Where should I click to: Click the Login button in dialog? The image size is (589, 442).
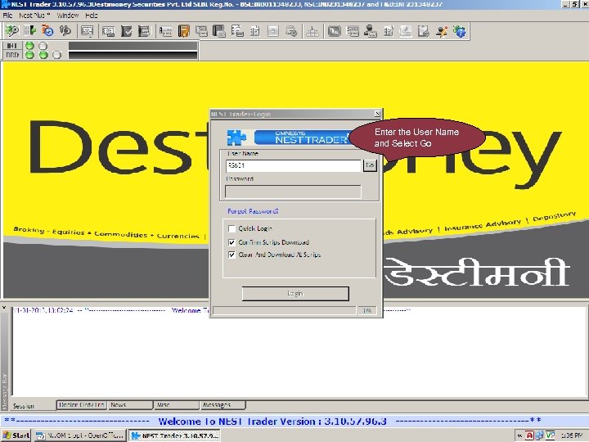click(295, 294)
